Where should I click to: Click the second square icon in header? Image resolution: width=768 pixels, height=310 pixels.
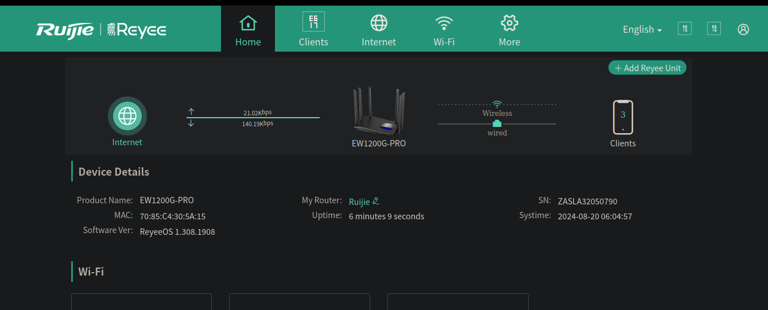[x=714, y=29]
